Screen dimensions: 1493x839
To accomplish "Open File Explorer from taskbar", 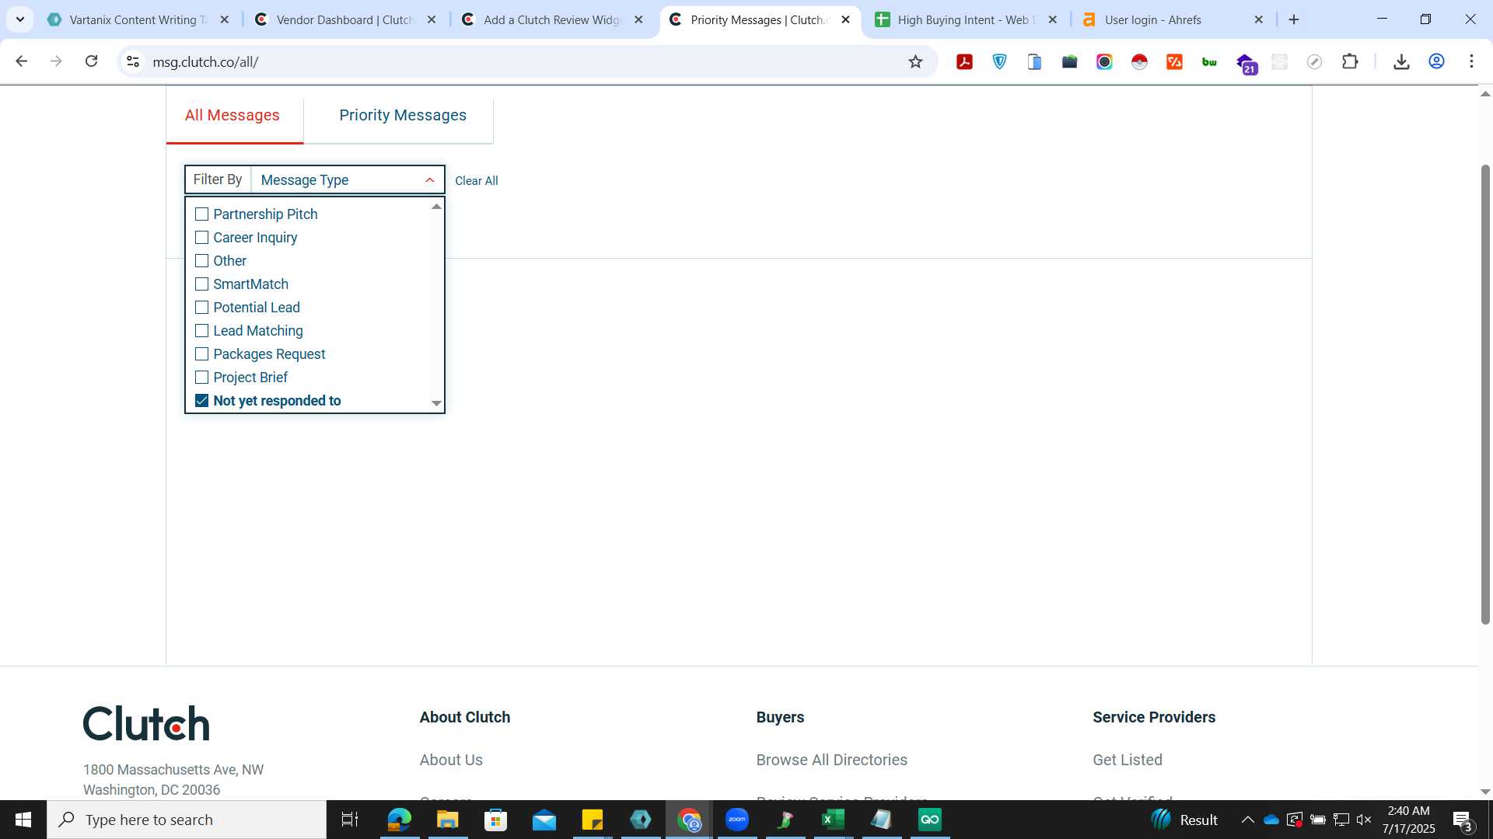I will (x=447, y=820).
